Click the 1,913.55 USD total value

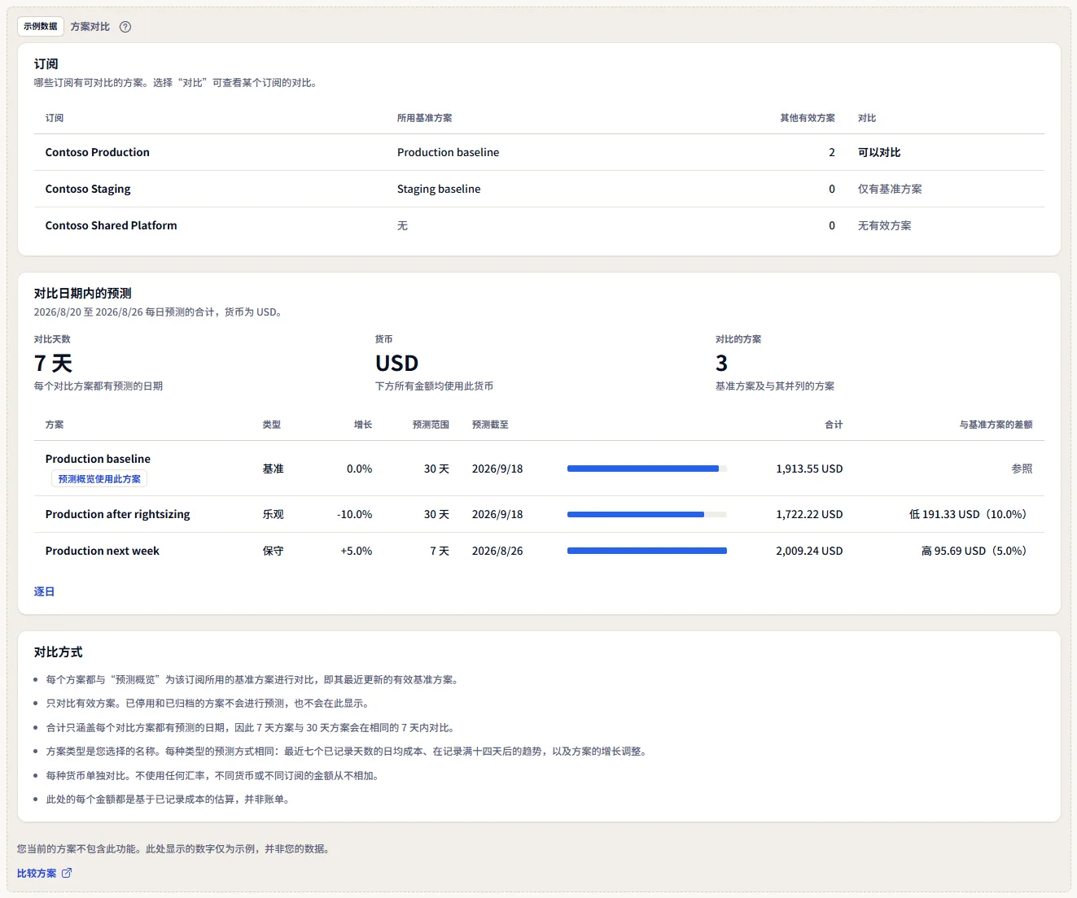point(809,469)
